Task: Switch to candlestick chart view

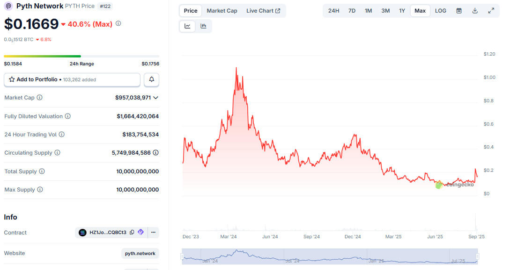Action: point(203,26)
